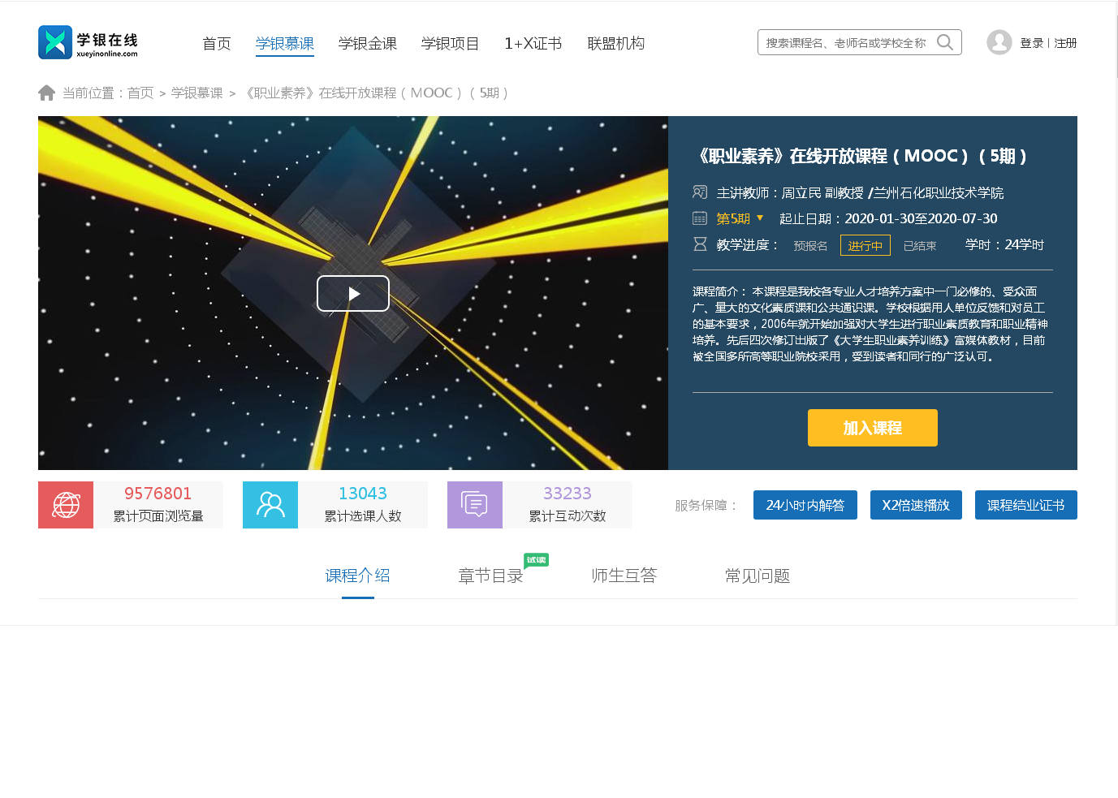Click the 33233 interaction count

(568, 494)
